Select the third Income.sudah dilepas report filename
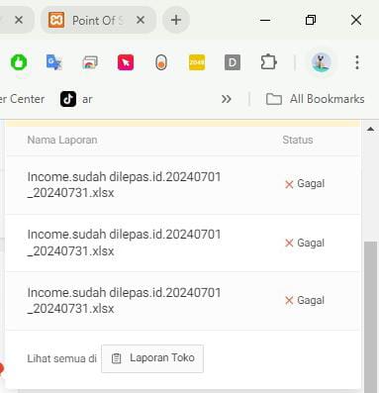The height and width of the screenshot is (393, 379). pos(124,301)
